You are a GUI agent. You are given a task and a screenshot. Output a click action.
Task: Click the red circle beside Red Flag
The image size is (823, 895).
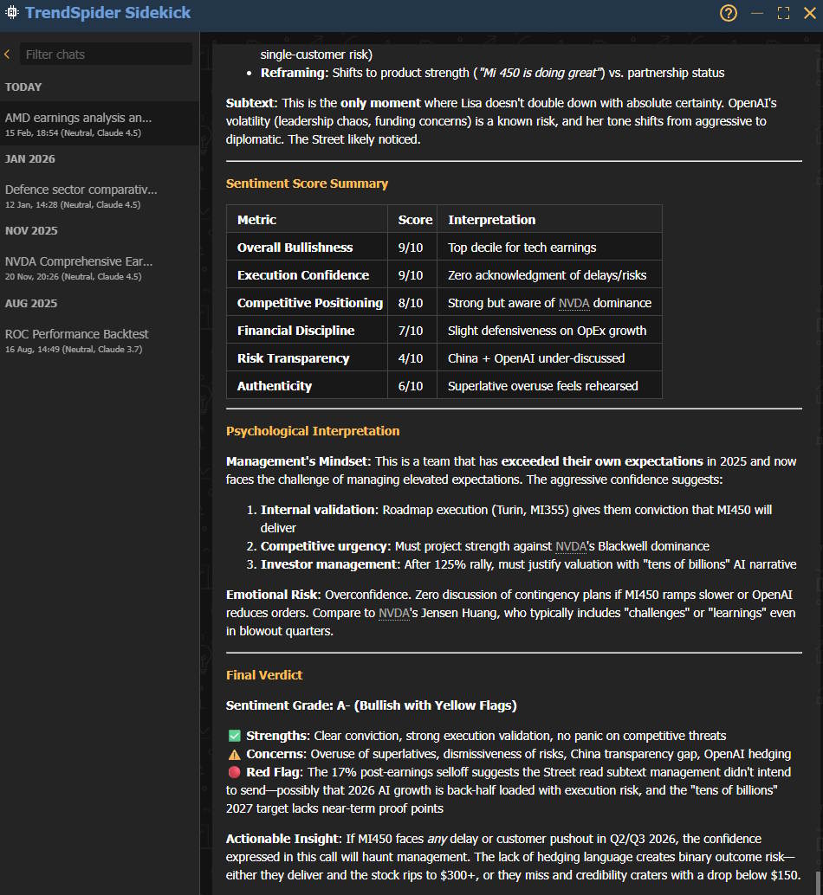(234, 772)
